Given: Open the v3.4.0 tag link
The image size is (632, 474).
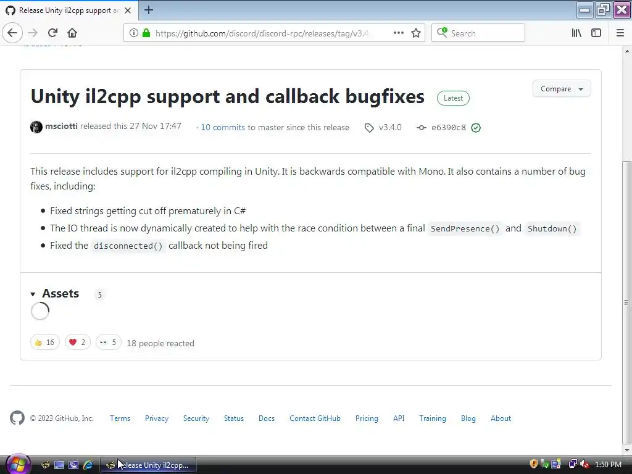Looking at the screenshot, I should click(x=390, y=127).
